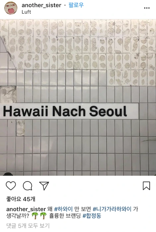Click the 훌륭한 브랜딩 caption text
The height and width of the screenshot is (232, 156).
65,216
